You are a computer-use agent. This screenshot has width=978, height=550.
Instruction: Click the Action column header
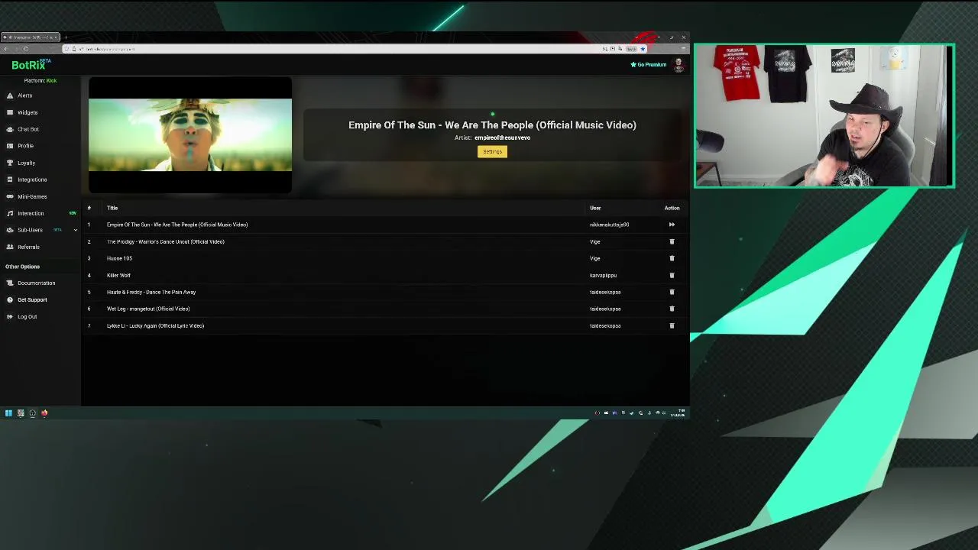tap(672, 208)
